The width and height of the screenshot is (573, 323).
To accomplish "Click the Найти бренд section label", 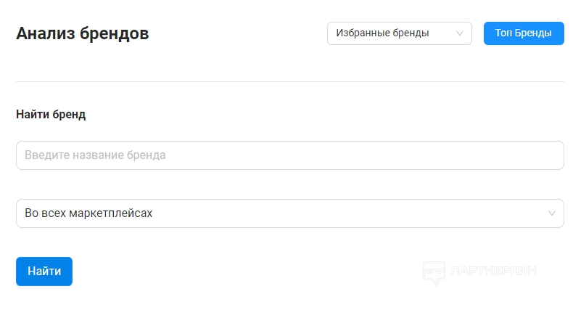I will point(51,115).
